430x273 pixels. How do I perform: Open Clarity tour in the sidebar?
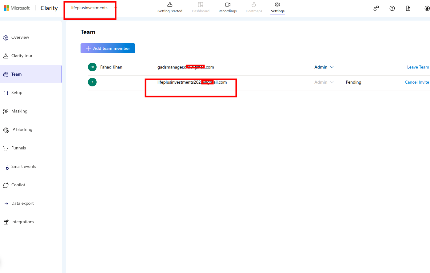pyautogui.click(x=31, y=56)
